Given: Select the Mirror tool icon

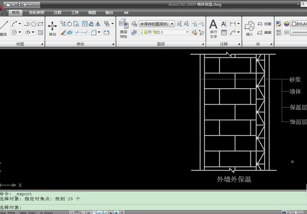Looking at the screenshot, I should pos(98,24).
